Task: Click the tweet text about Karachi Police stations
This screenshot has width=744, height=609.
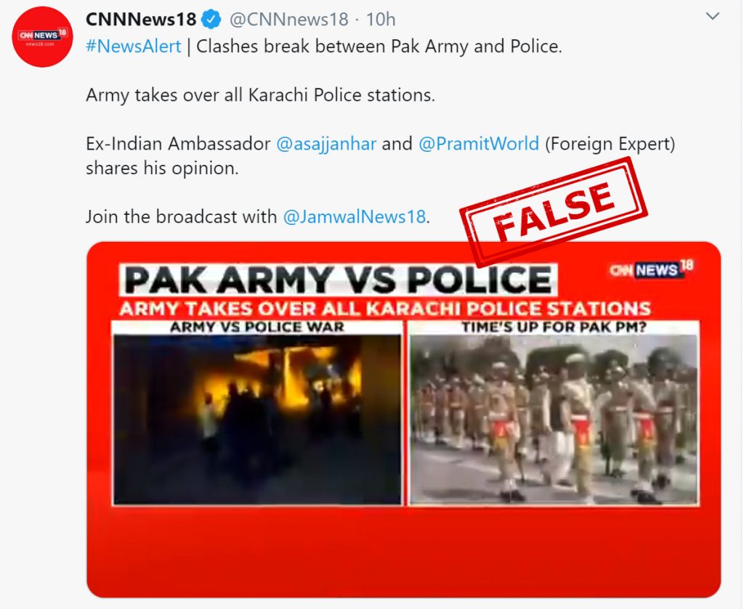Action: pos(261,95)
